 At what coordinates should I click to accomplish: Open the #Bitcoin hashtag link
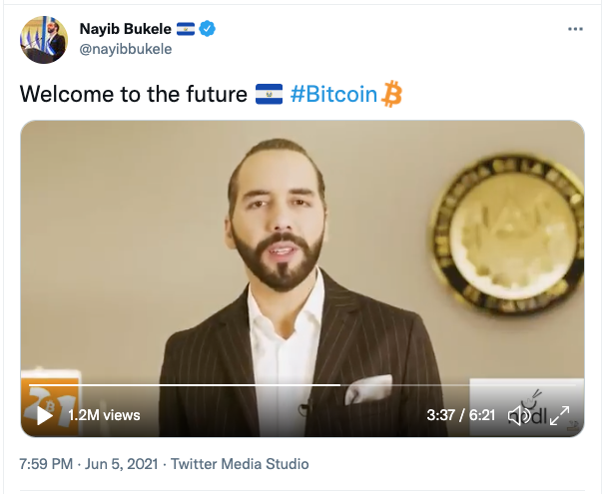coord(333,95)
